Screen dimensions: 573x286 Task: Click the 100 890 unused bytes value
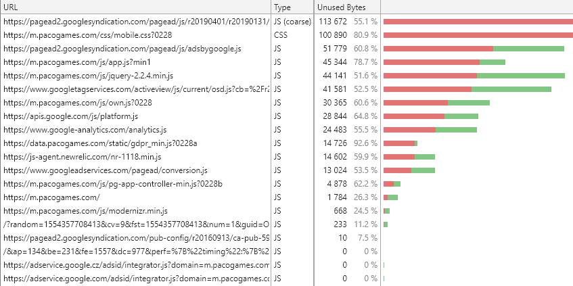pyautogui.click(x=333, y=35)
